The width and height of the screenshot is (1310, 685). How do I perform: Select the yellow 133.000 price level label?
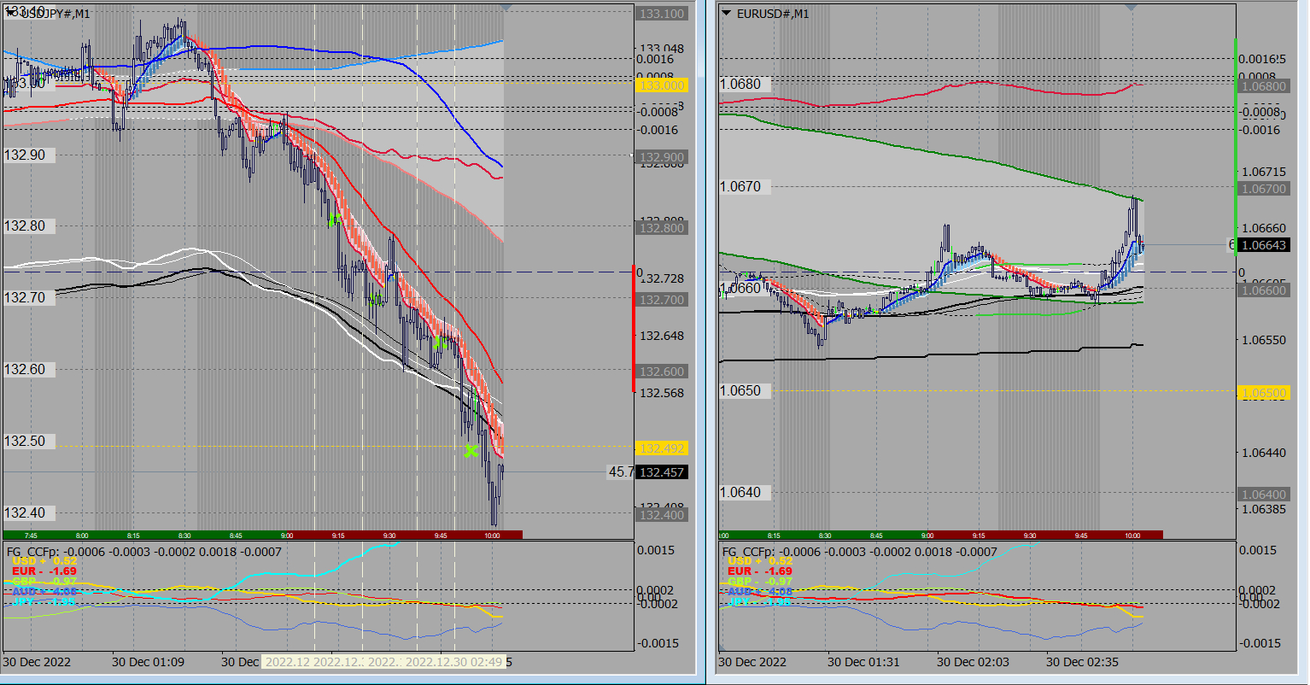tap(663, 85)
